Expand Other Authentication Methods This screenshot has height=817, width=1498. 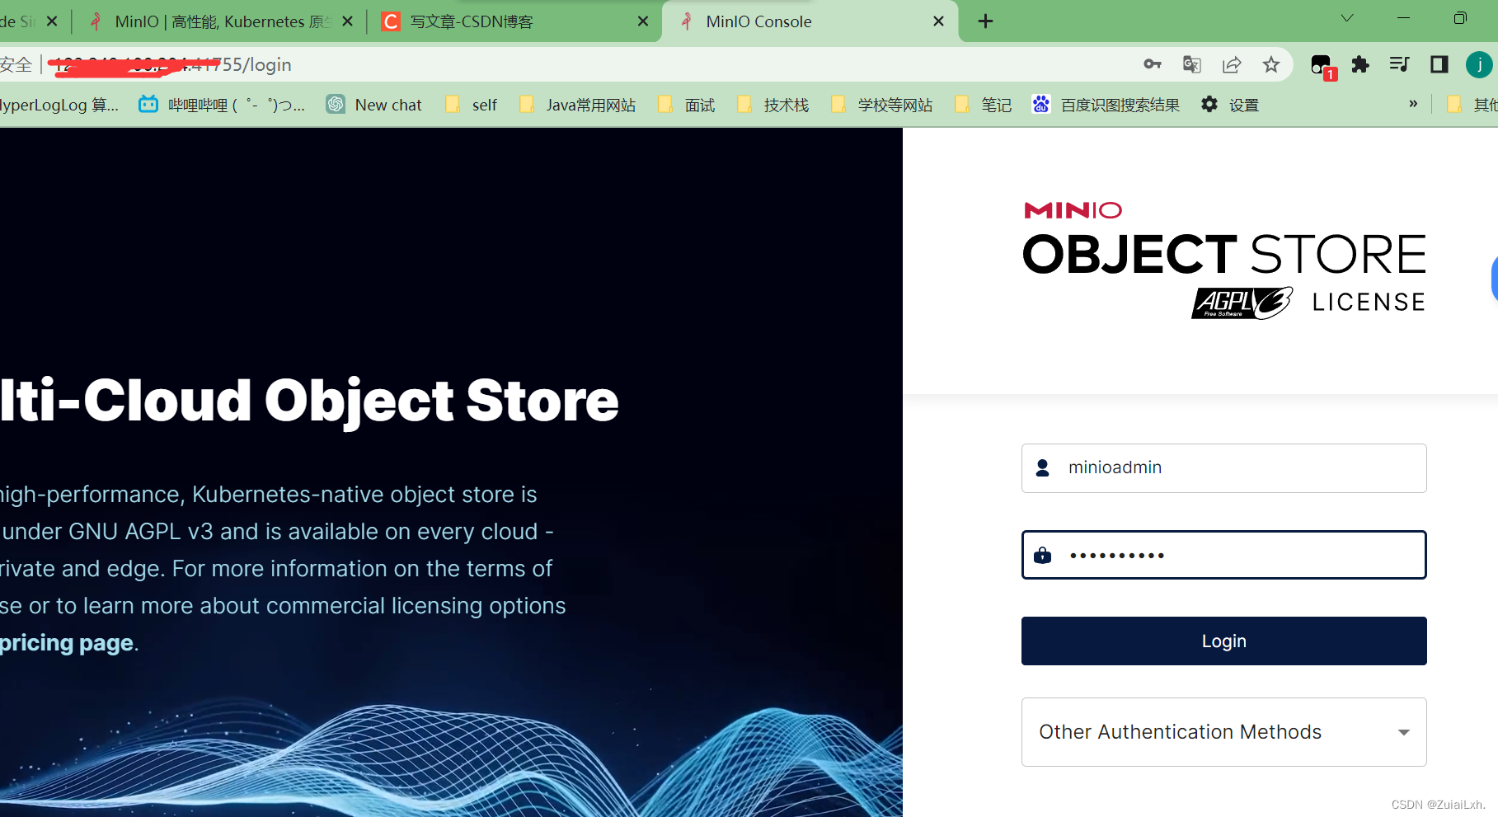pos(1223,732)
